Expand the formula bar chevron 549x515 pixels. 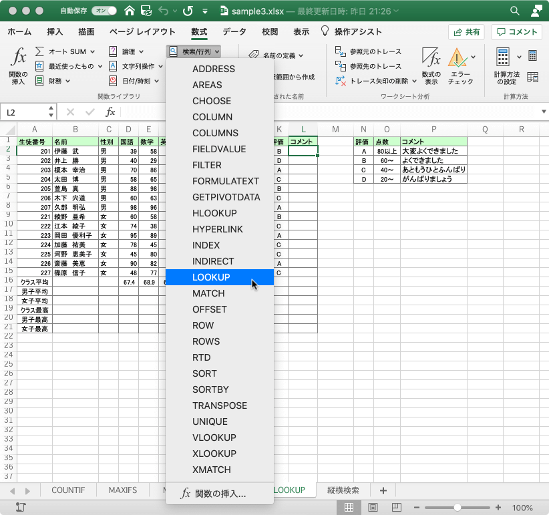tap(544, 112)
